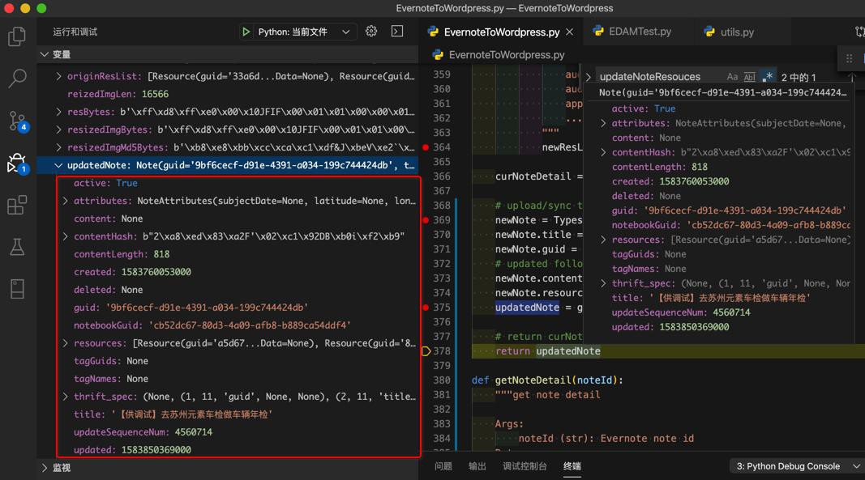Select 'contentLength: 818' in variables panel
This screenshot has width=865, height=480.
pos(227,254)
